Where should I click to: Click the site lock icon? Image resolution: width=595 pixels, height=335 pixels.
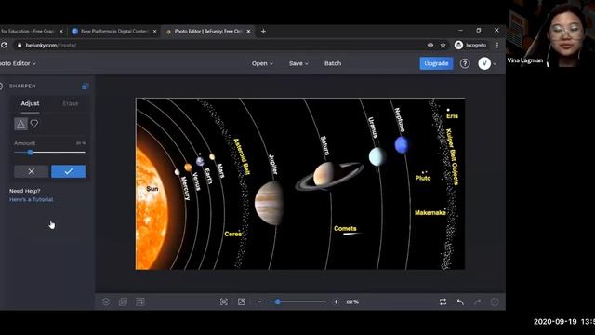[20, 46]
